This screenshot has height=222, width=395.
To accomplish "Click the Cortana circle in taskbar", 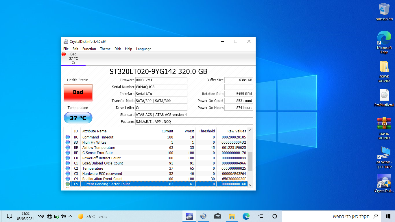I will [x=275, y=216].
